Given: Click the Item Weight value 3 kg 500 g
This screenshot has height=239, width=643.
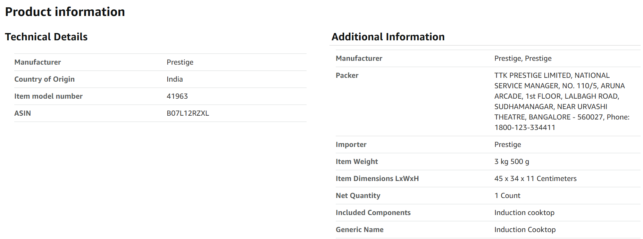Looking at the screenshot, I should pos(512,162).
